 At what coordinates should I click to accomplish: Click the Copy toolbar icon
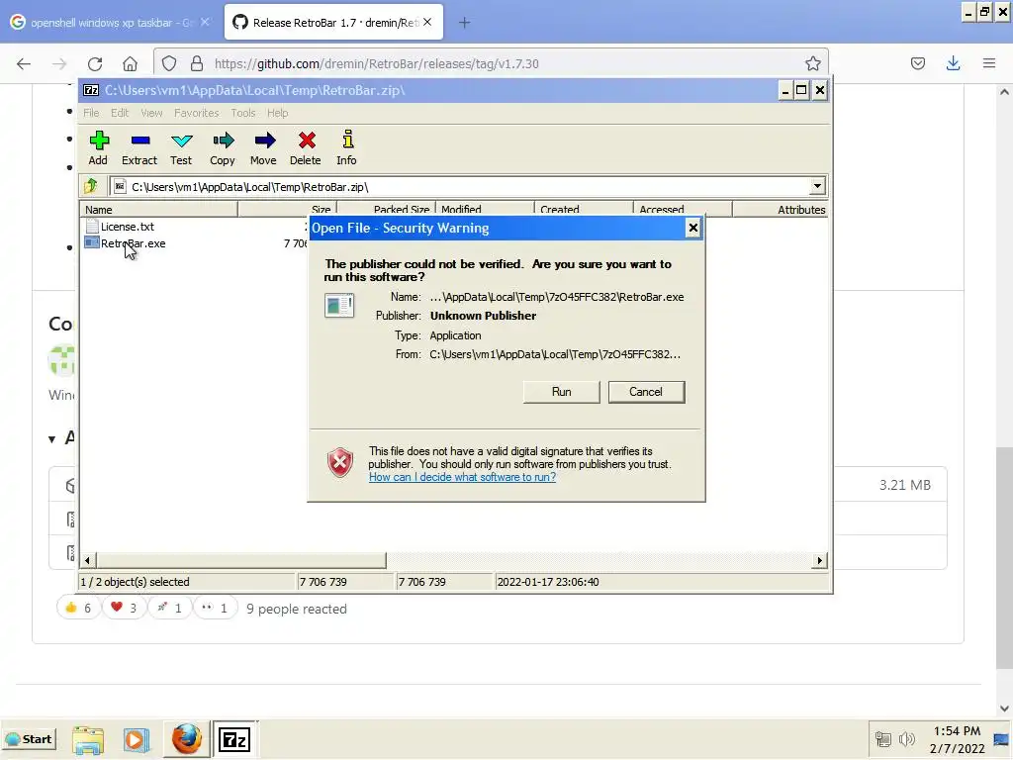[223, 148]
